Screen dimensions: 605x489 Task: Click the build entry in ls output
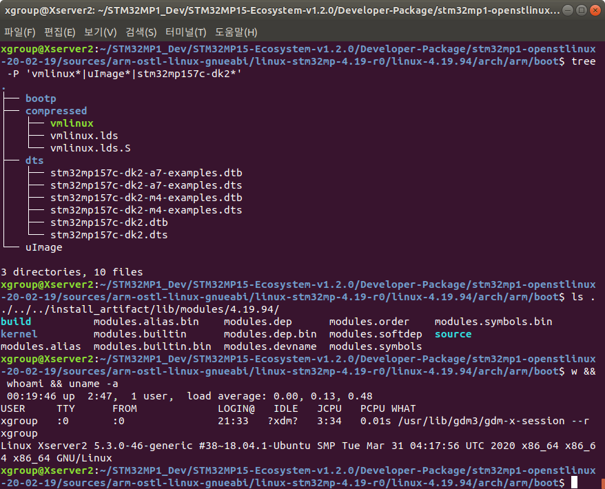(16, 322)
